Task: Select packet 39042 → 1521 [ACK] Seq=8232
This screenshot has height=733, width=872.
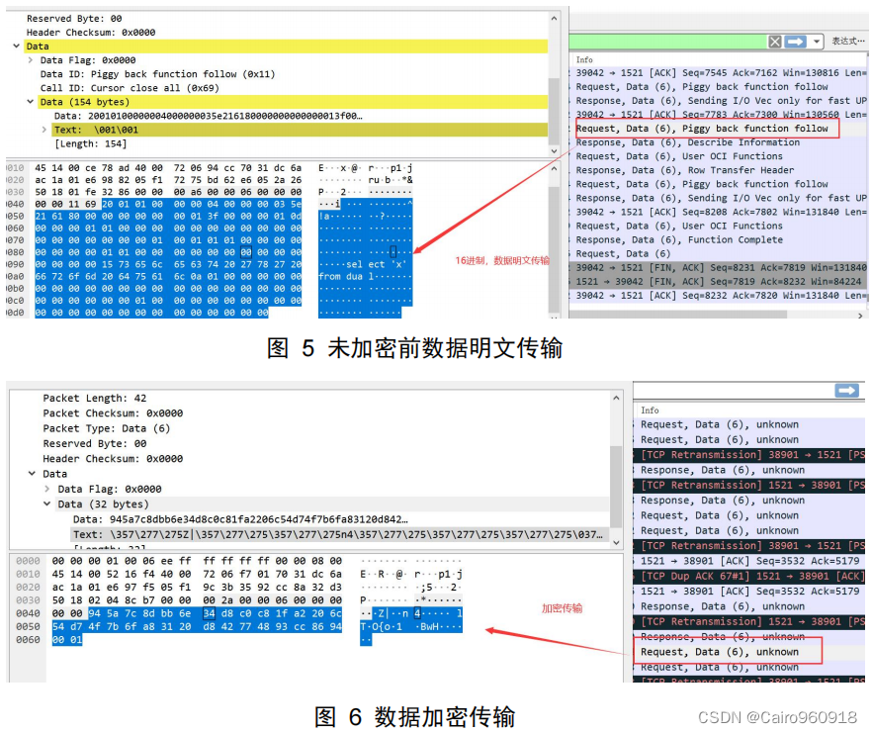Action: (x=718, y=296)
